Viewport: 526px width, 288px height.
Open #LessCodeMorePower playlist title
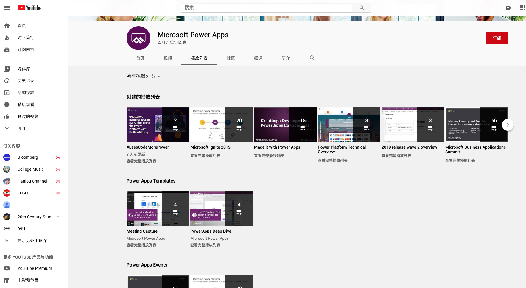148,147
